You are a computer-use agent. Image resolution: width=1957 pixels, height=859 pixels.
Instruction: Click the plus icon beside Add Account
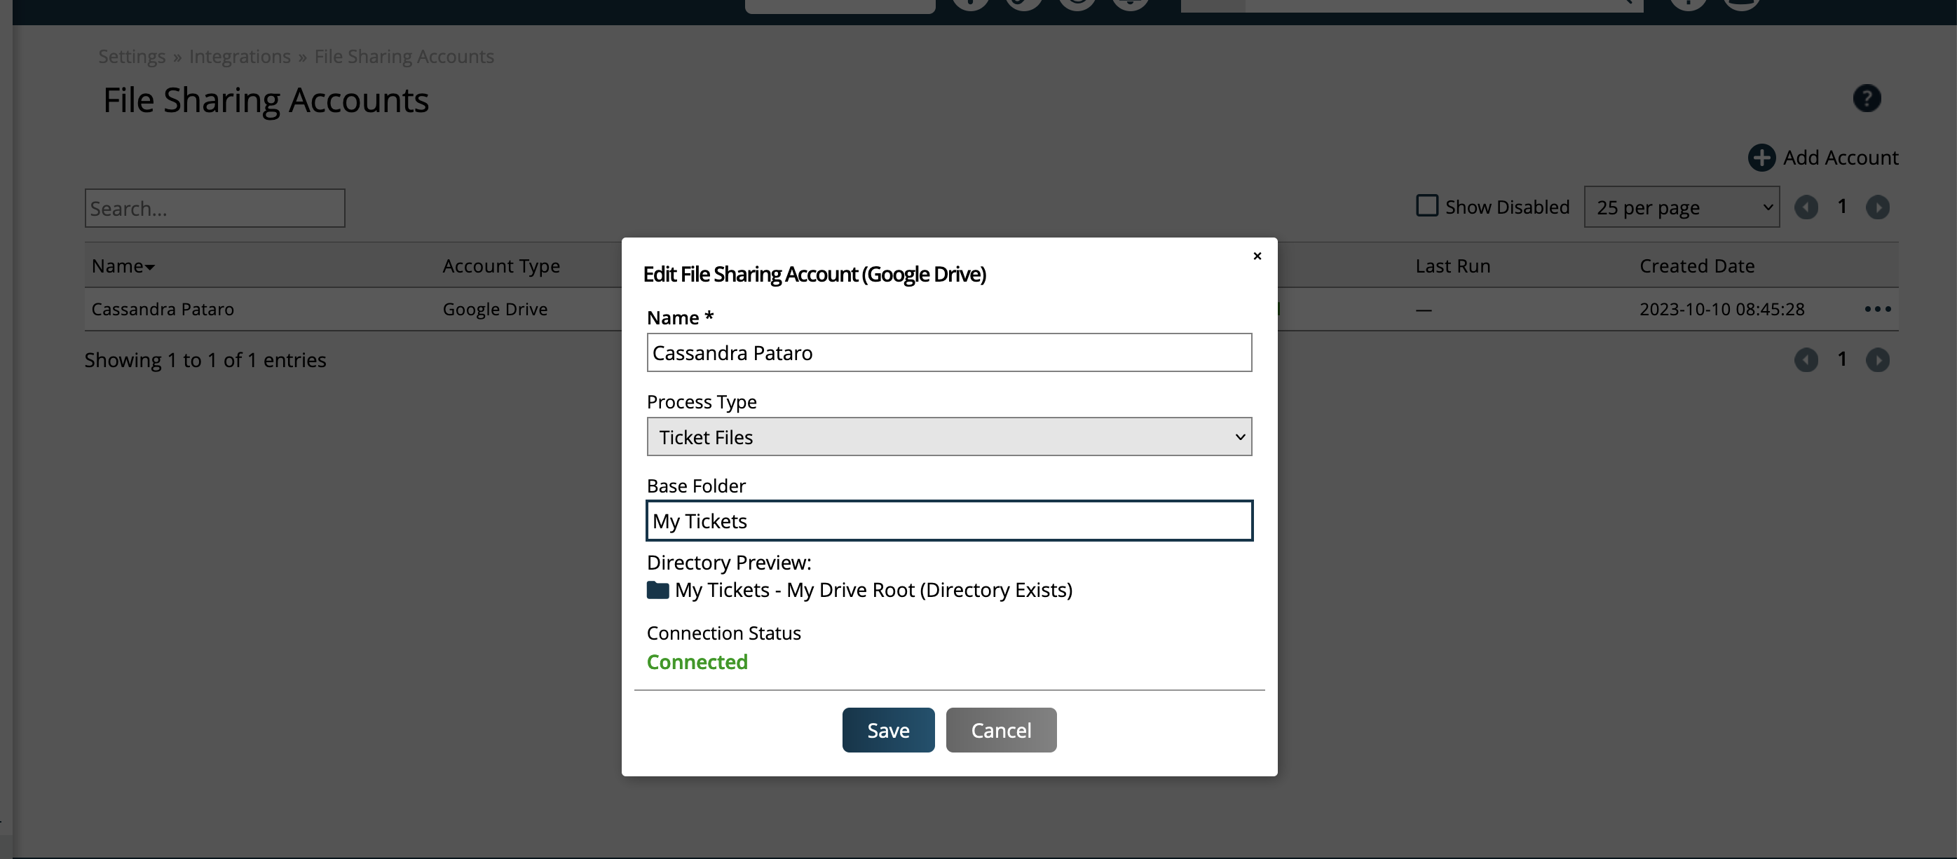[x=1763, y=157]
